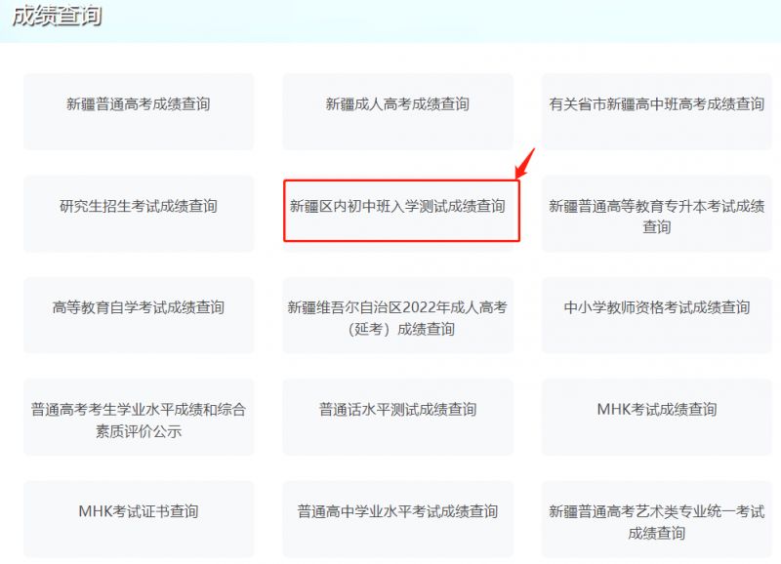Viewport: 781px width, 564px height.
Task: Open 新疆普通高等教育专升本考试成绩查询 card
Action: coord(656,214)
